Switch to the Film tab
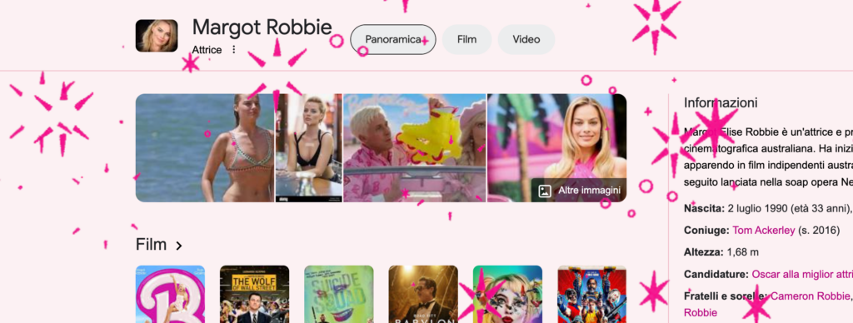Viewport: 853px width, 323px height. [x=466, y=40]
